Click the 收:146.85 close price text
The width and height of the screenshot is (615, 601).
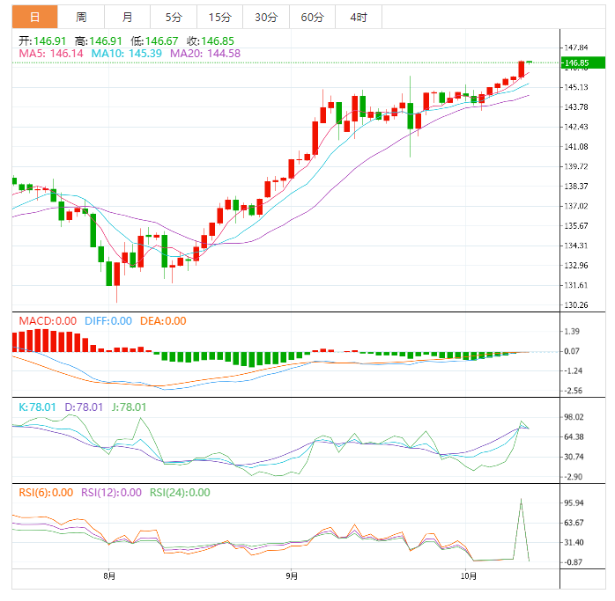[x=211, y=41]
